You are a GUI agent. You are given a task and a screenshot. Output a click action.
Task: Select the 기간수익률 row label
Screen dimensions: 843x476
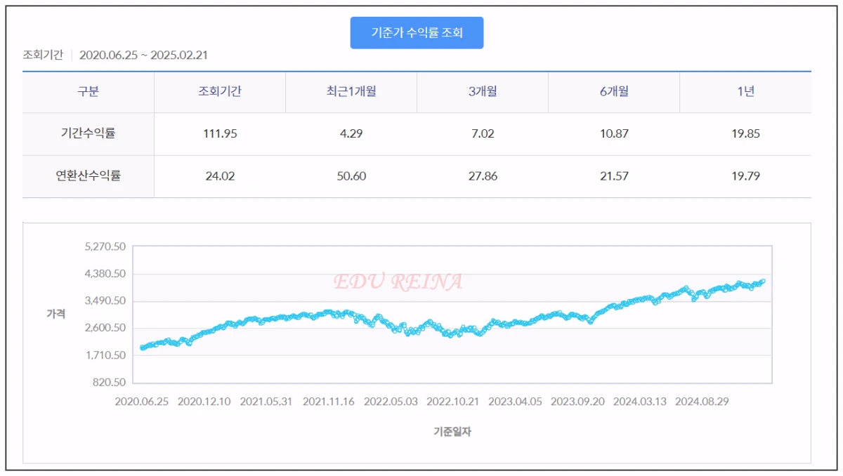click(88, 134)
